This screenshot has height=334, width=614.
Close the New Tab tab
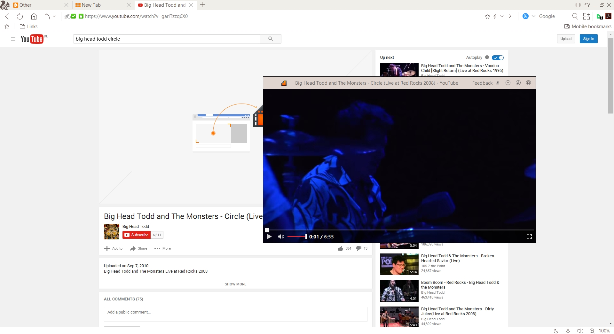pyautogui.click(x=129, y=5)
